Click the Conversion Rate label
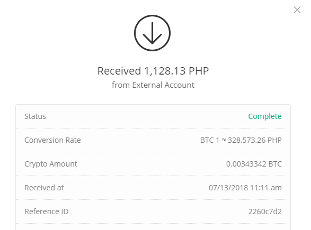 click(x=52, y=140)
